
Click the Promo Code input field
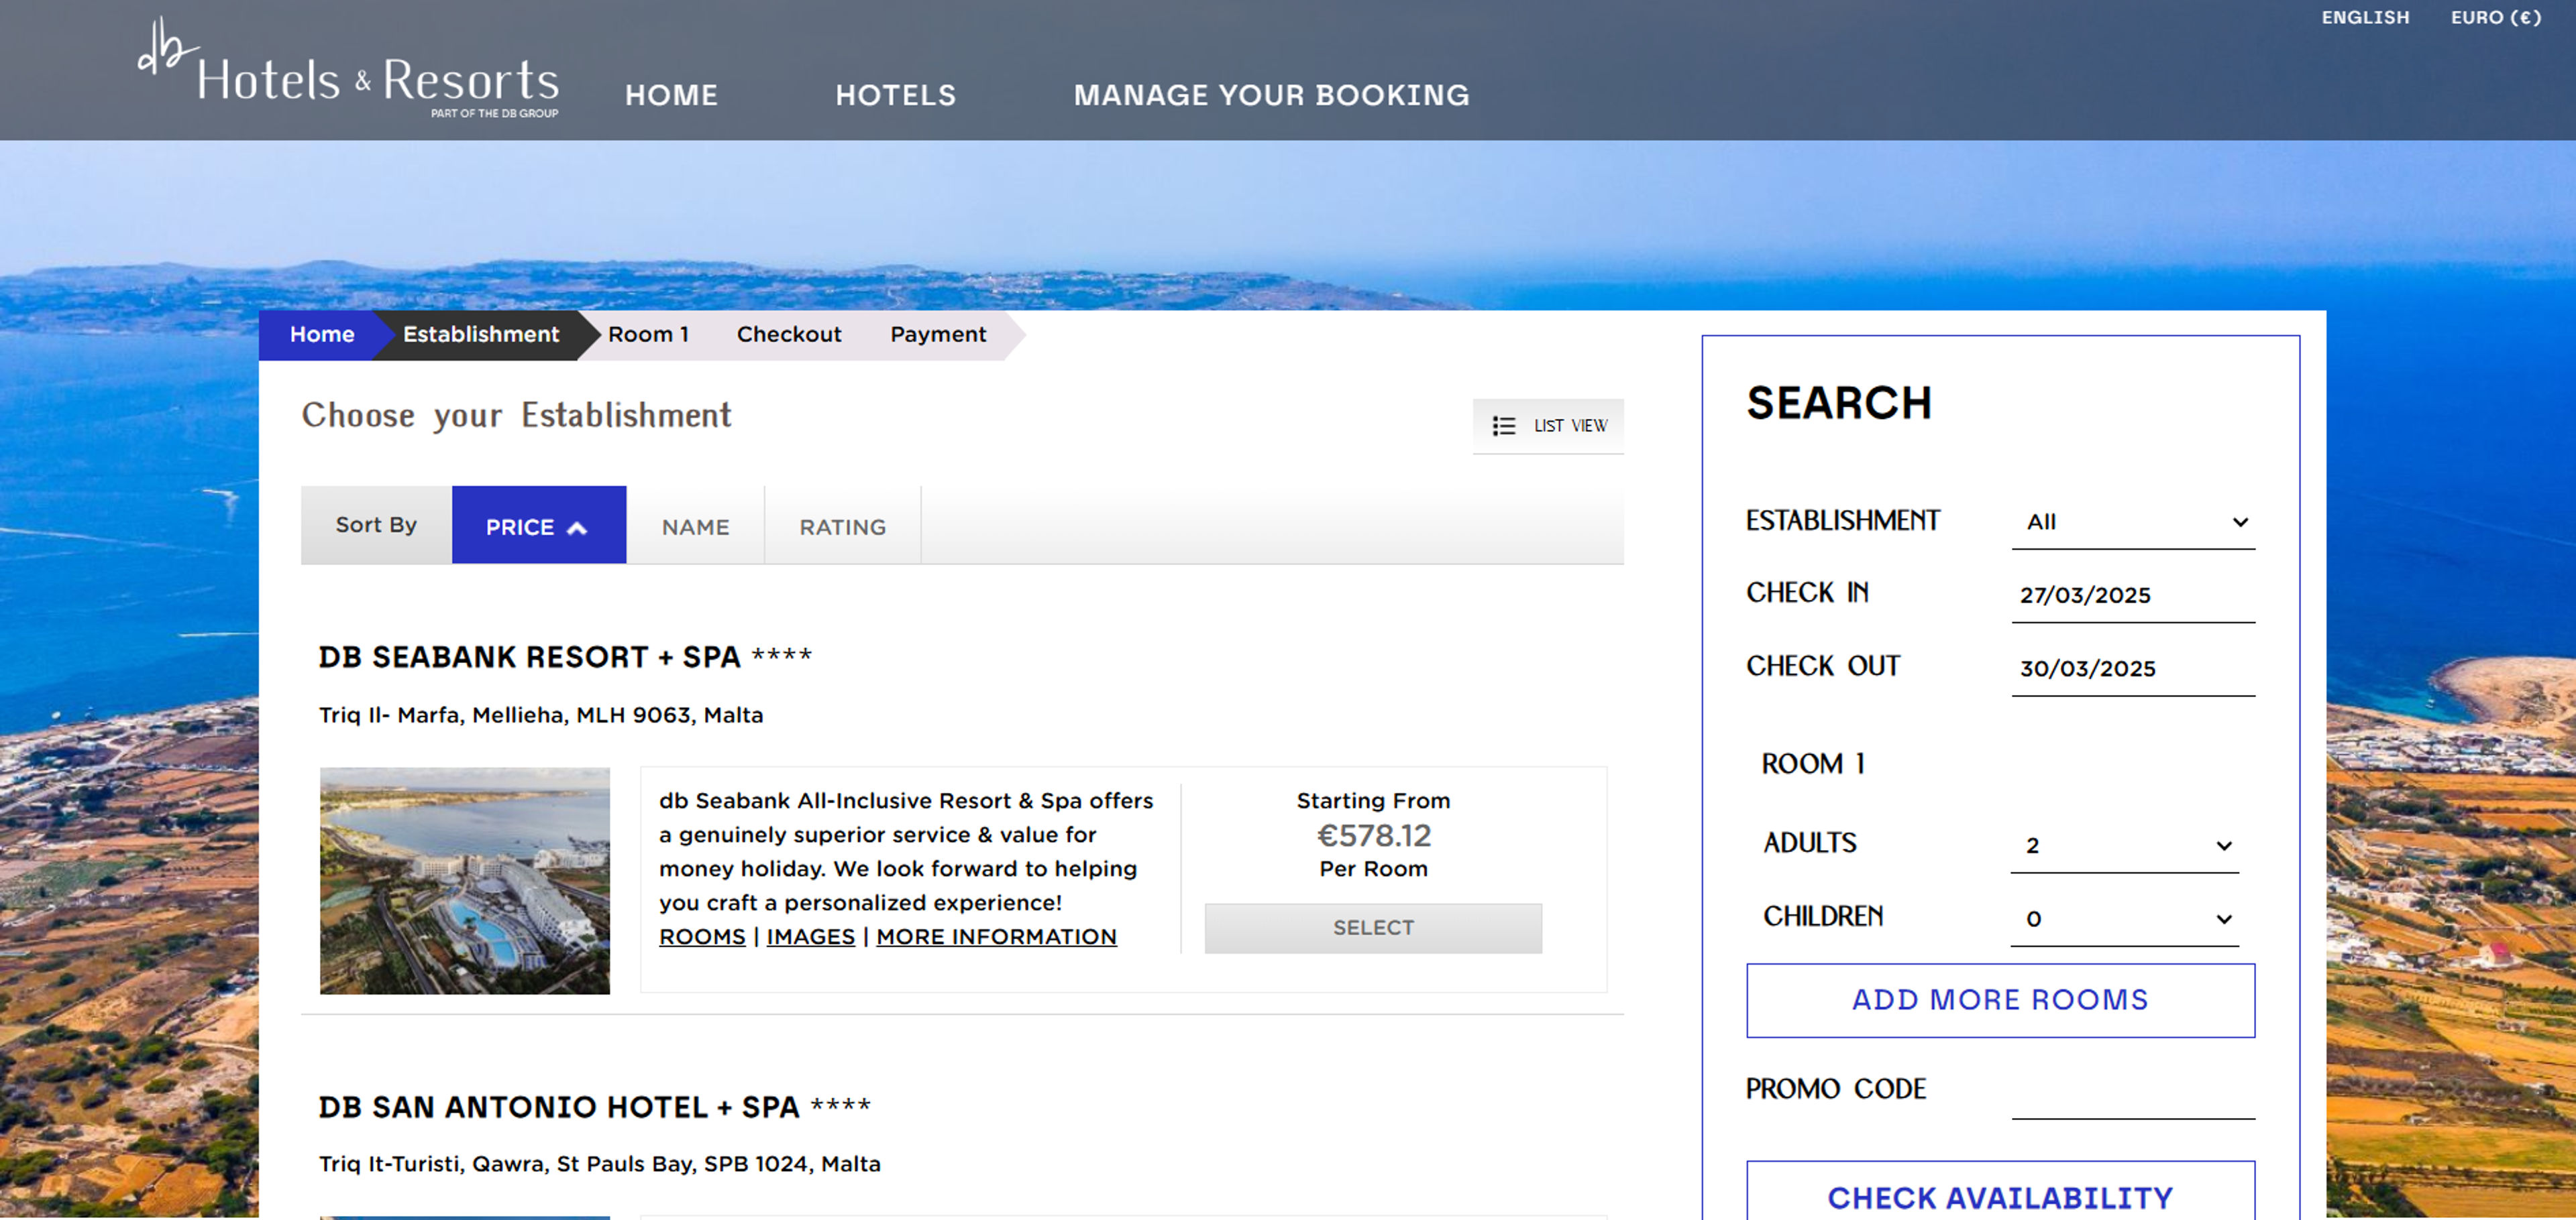click(2132, 1094)
